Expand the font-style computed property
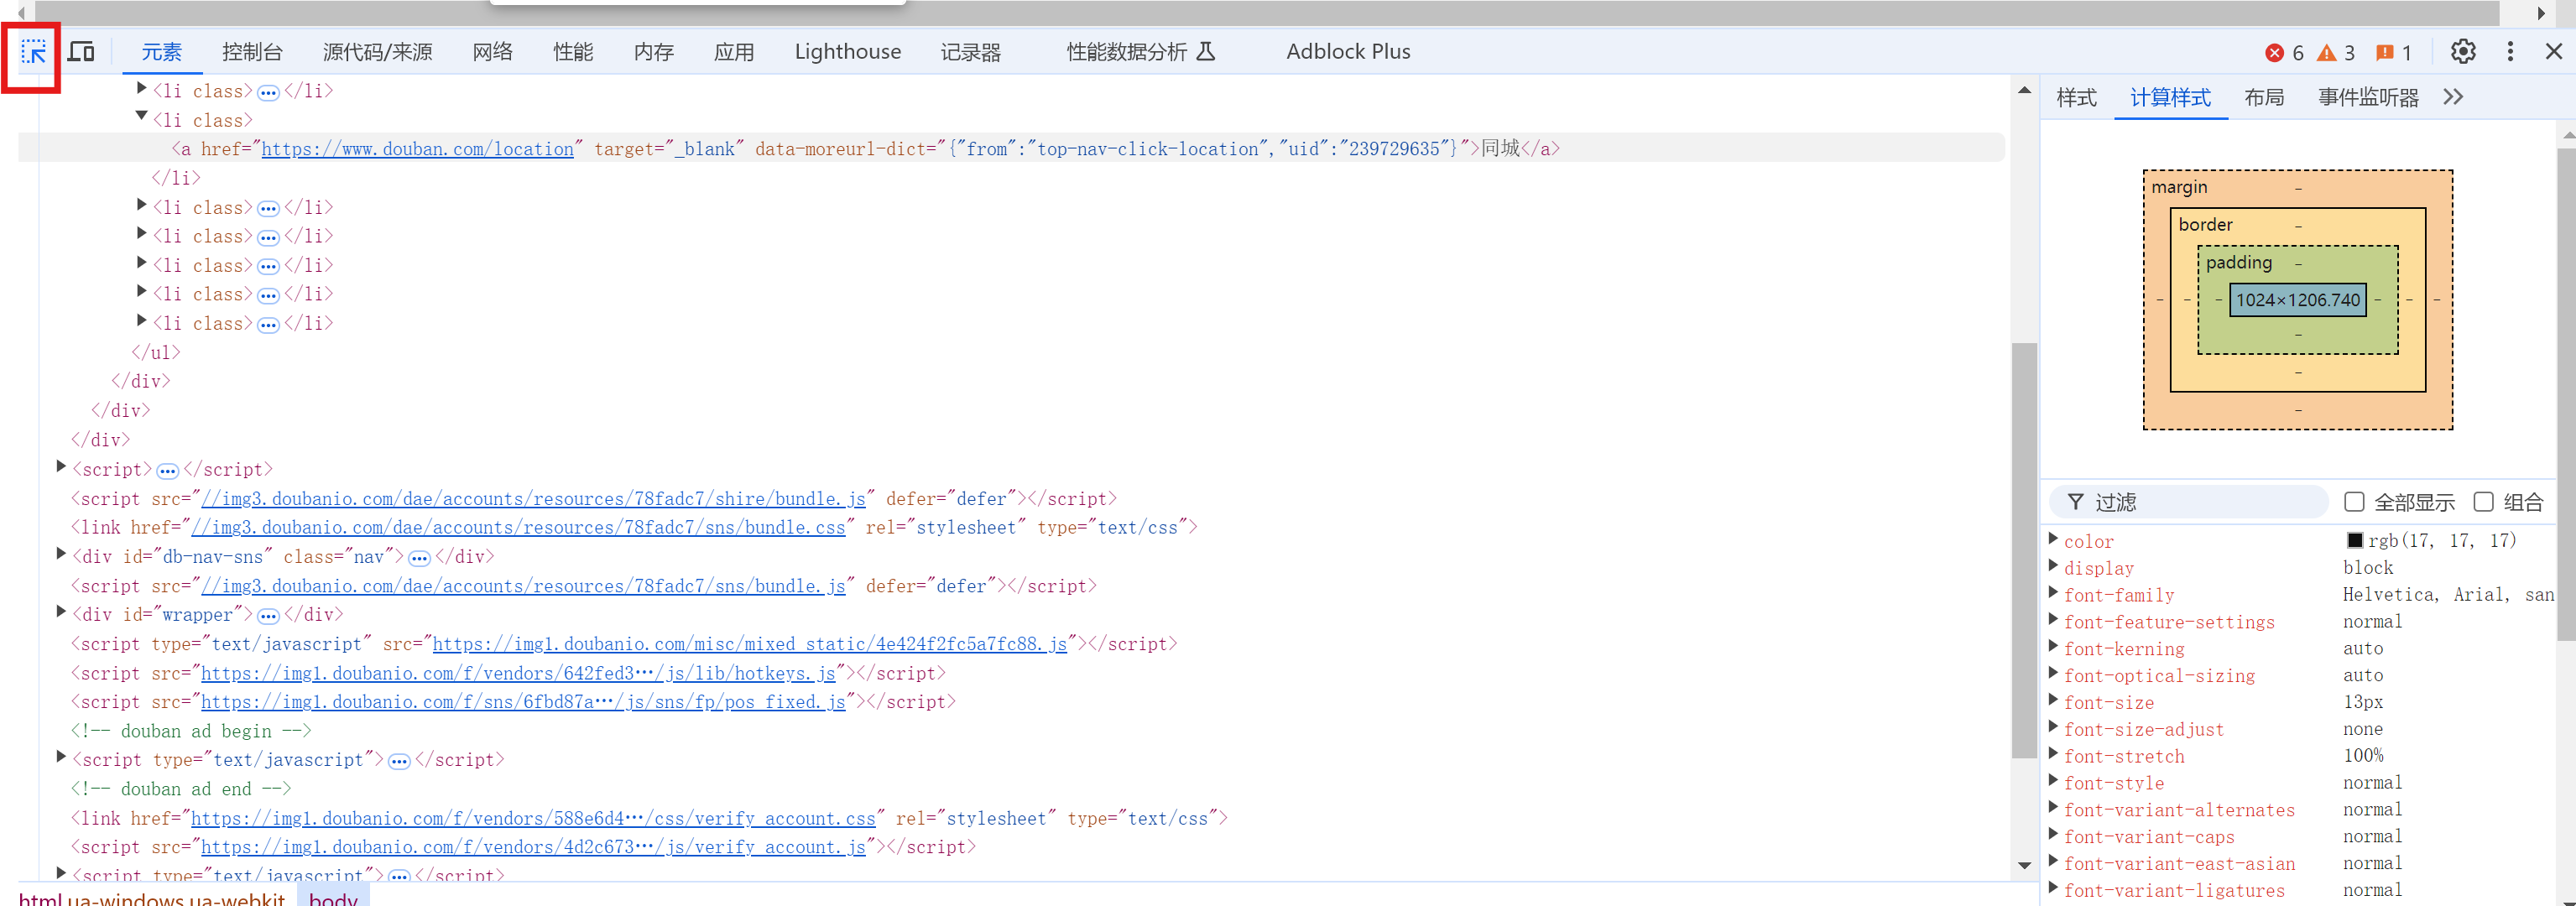 (x=2053, y=781)
